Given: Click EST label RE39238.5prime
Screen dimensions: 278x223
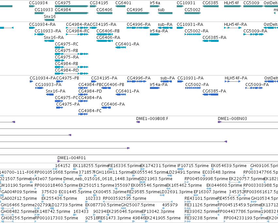Looking at the screenshot, I should 201,218.
